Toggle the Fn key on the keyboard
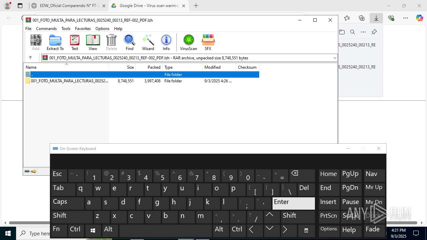427x240 pixels. click(59, 230)
